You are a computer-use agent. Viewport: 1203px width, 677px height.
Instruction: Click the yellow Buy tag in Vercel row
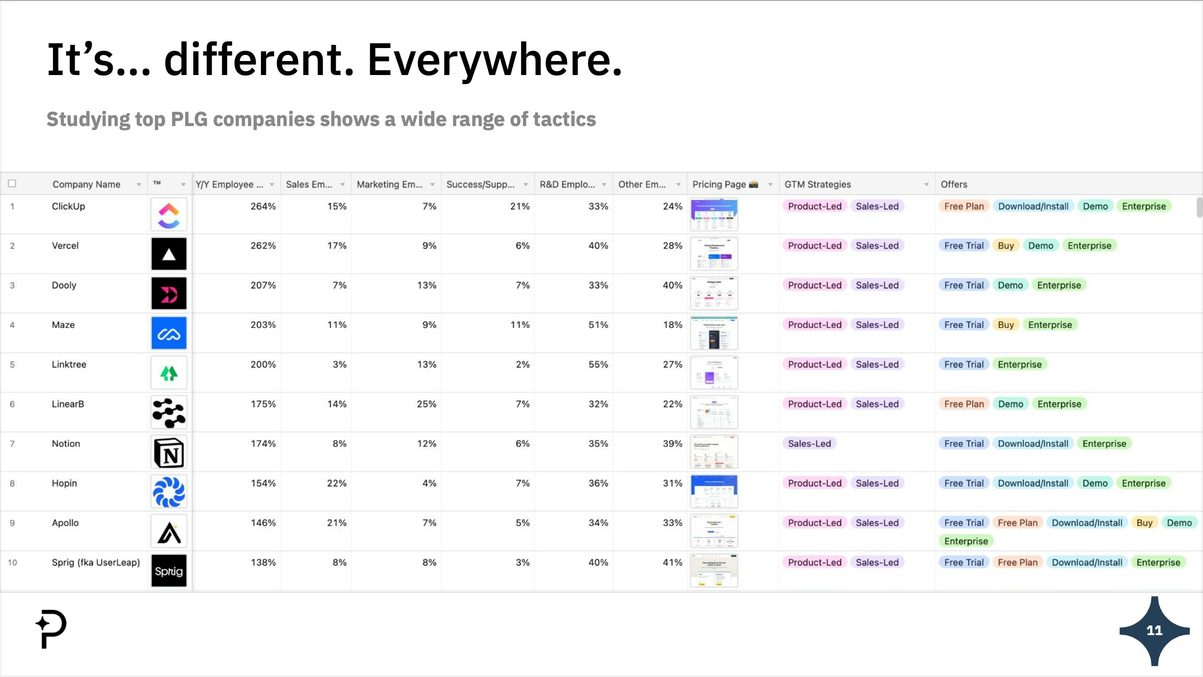pos(1005,246)
